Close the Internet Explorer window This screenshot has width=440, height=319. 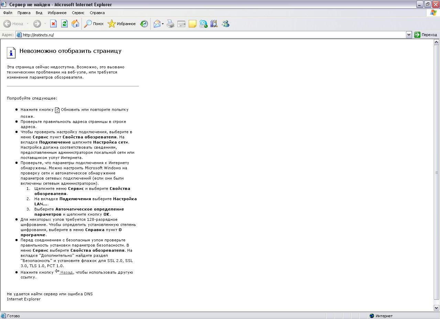436,4
